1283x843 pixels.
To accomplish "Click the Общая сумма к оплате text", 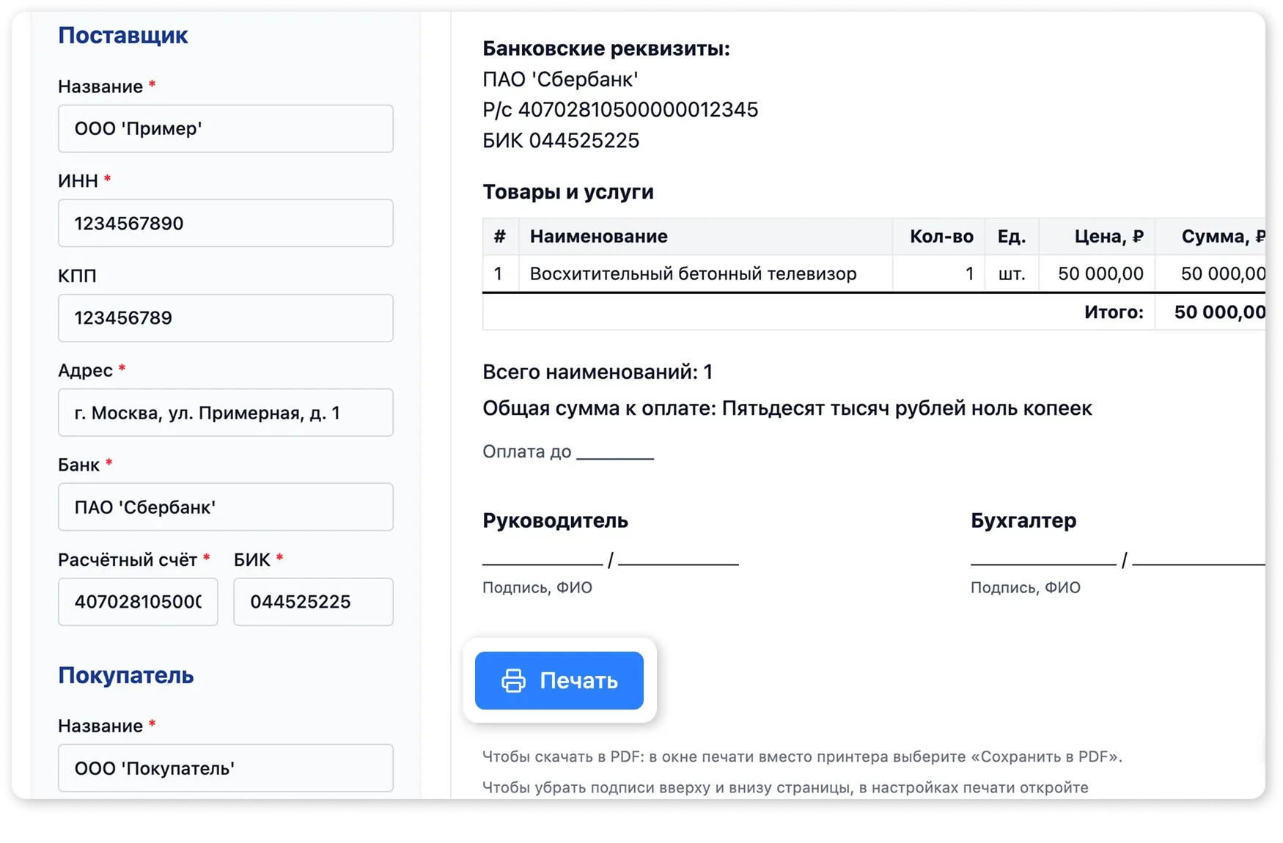I will pos(787,408).
